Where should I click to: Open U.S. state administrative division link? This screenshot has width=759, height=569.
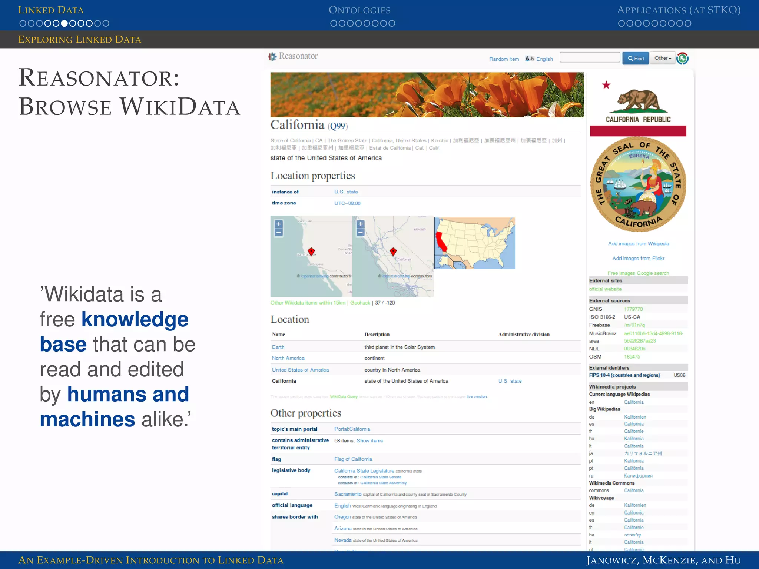coord(510,381)
